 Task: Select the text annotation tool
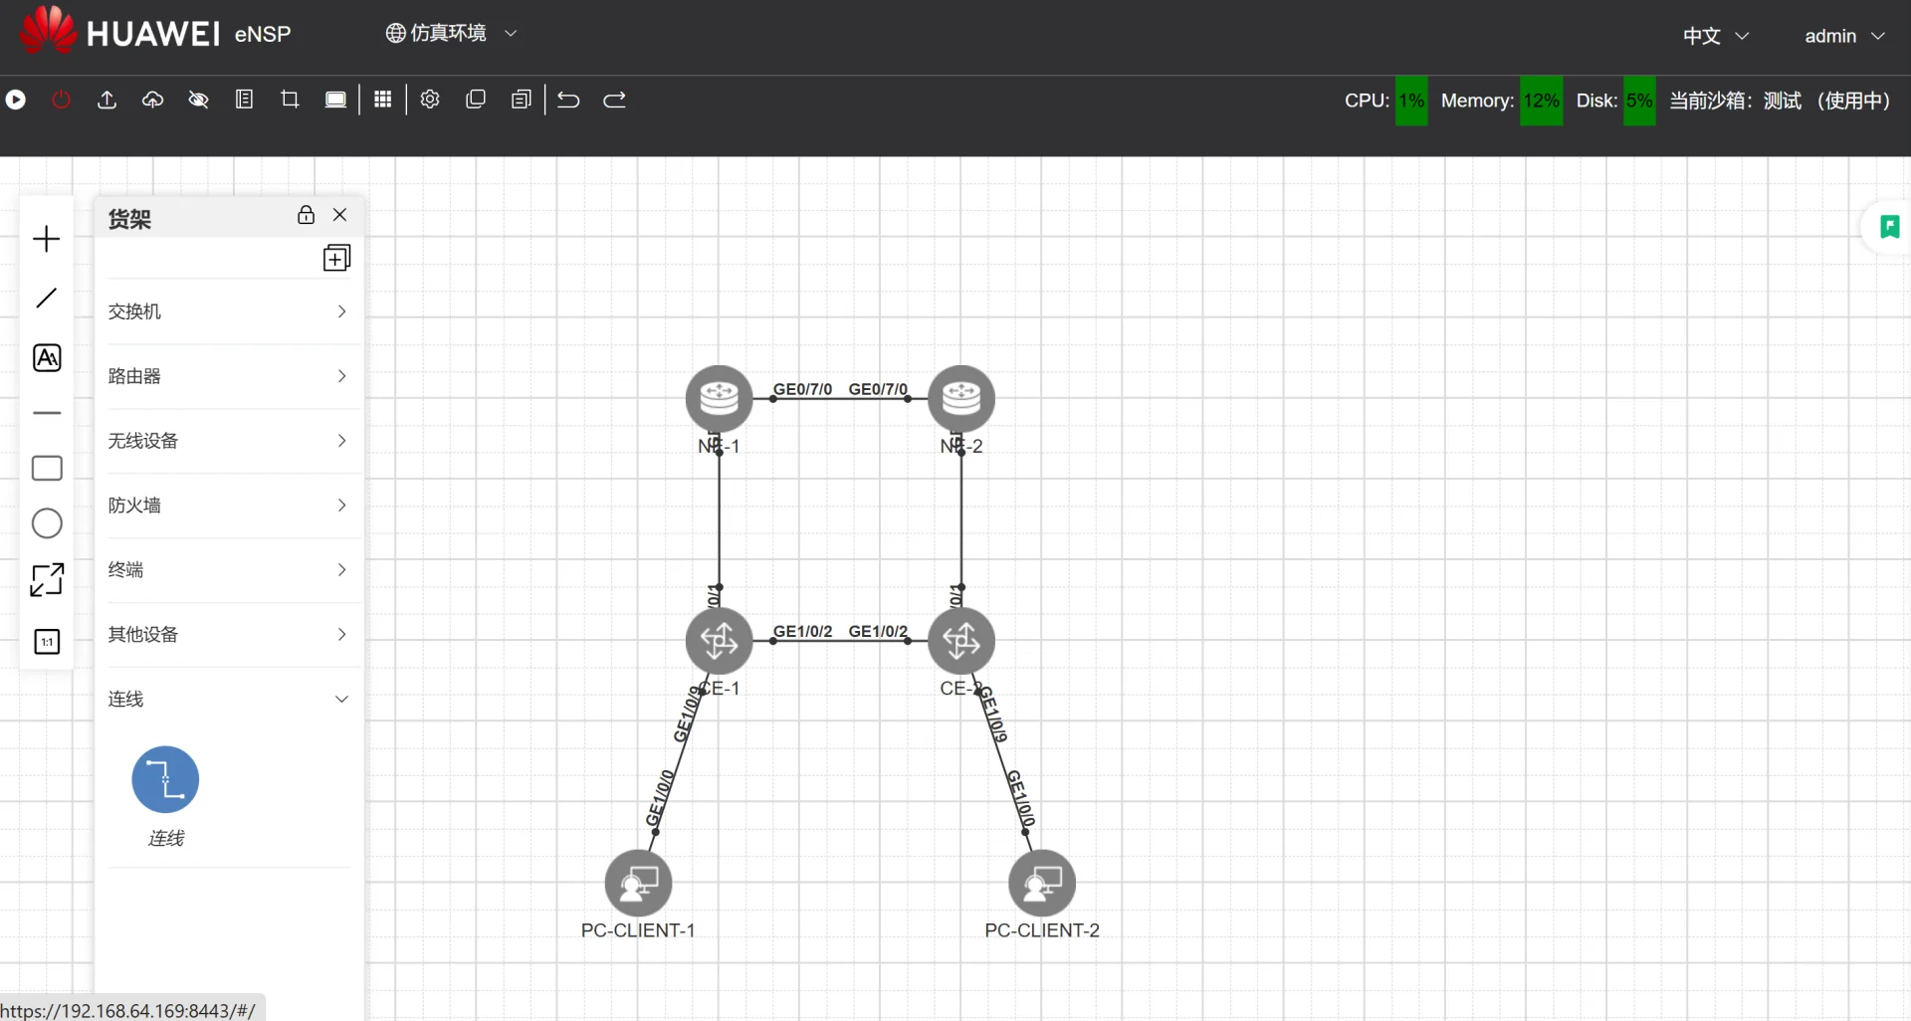click(x=47, y=358)
